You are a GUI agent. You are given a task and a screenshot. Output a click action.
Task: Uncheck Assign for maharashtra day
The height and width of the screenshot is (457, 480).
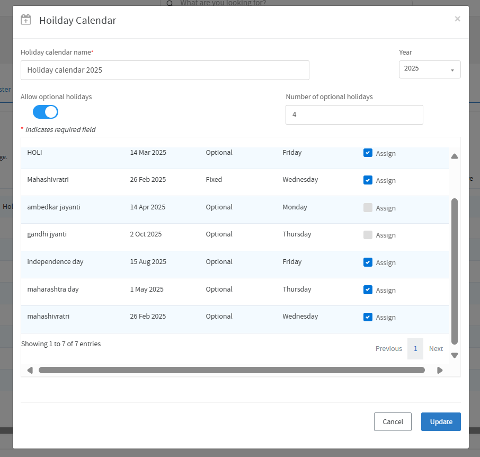368,289
